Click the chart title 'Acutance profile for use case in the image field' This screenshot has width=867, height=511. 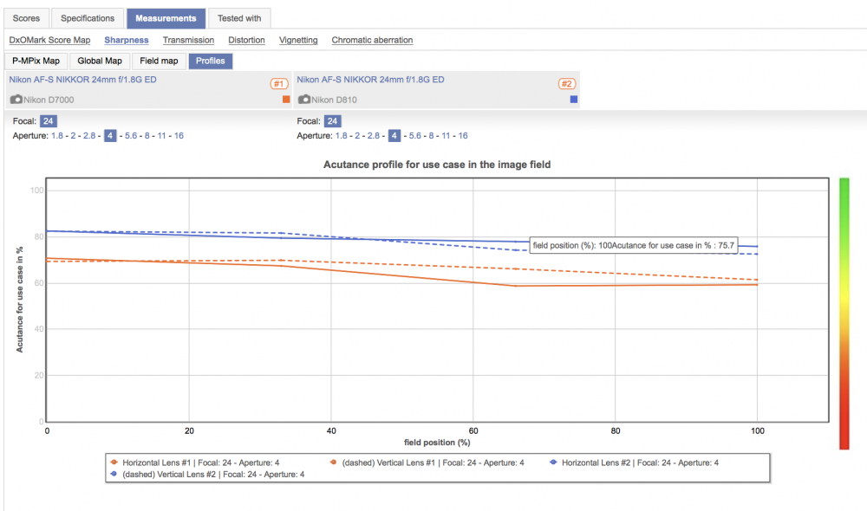click(x=437, y=165)
